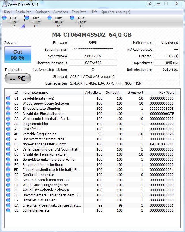This screenshot has height=232, width=185.
Task: Click the Übertragungsmodus SATA/600 field
Action: pyautogui.click(x=93, y=63)
